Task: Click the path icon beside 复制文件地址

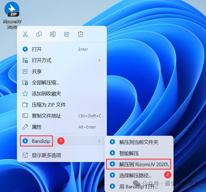Action: click(x=25, y=116)
